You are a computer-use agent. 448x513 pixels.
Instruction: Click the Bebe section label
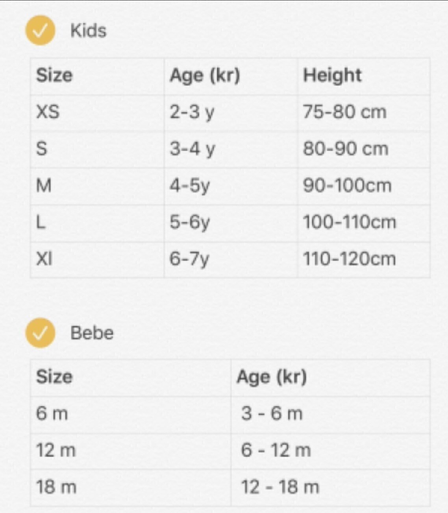pyautogui.click(x=92, y=333)
